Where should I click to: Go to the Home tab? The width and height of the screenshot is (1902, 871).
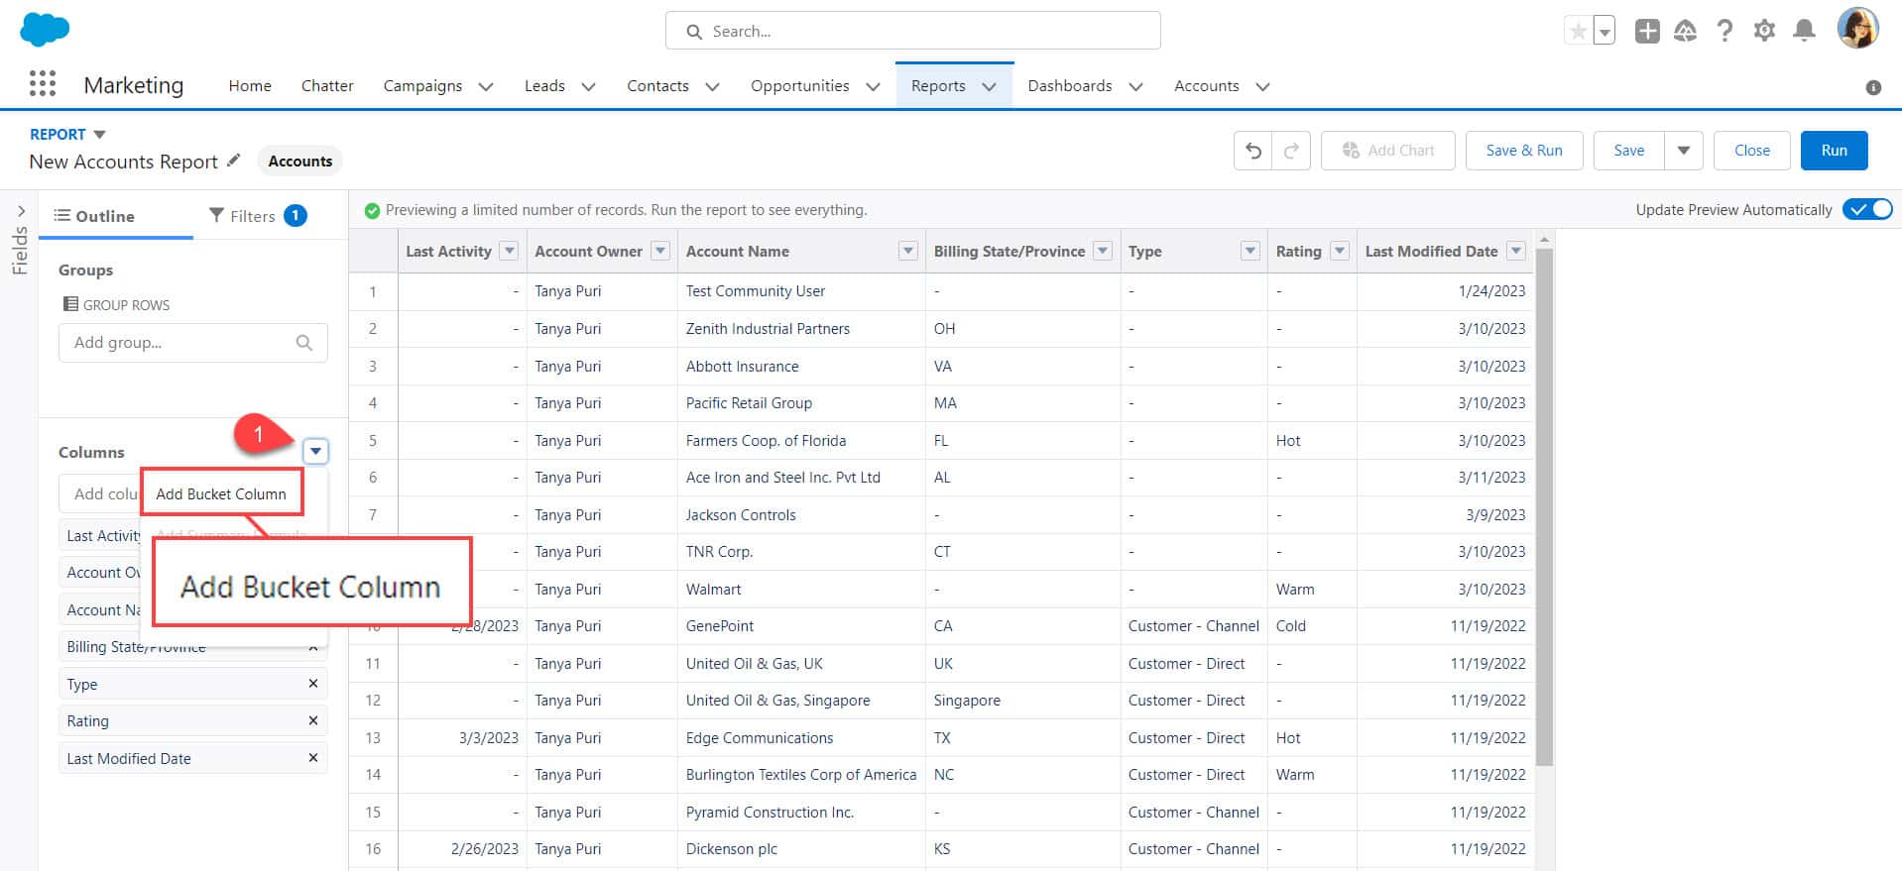(250, 86)
